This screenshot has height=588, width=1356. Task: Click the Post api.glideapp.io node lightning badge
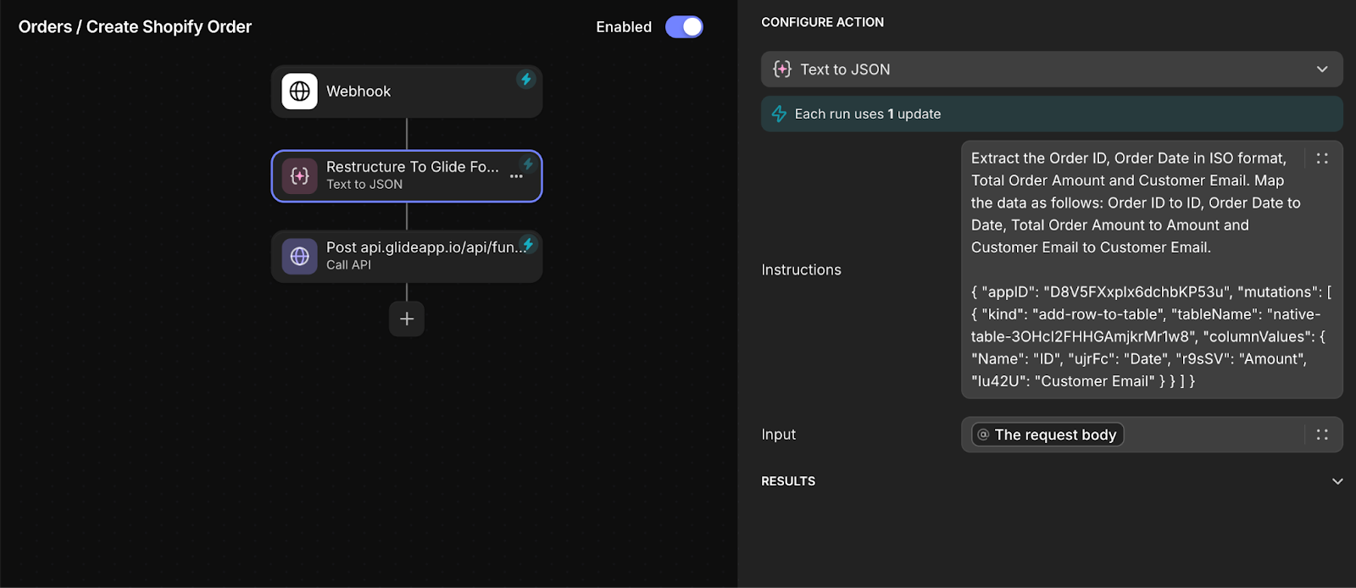[x=528, y=245]
